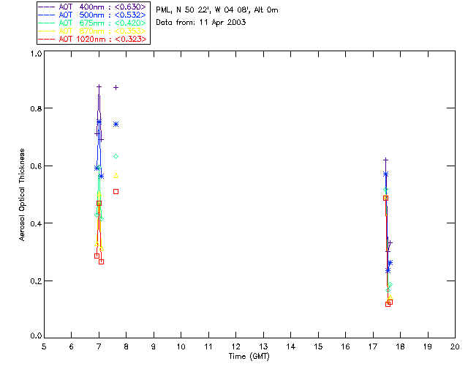Click the x-axis tick label '7'
This screenshot has height=375, width=468.
[99, 346]
